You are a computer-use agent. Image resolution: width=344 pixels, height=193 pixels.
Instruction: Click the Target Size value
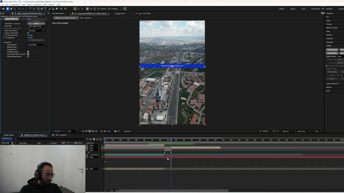[x=30, y=38]
